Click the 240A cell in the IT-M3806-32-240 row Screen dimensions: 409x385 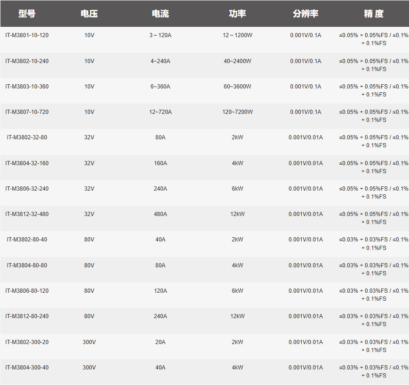click(160, 189)
